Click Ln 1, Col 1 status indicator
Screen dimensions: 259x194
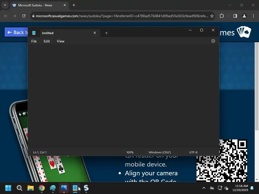pyautogui.click(x=40, y=152)
